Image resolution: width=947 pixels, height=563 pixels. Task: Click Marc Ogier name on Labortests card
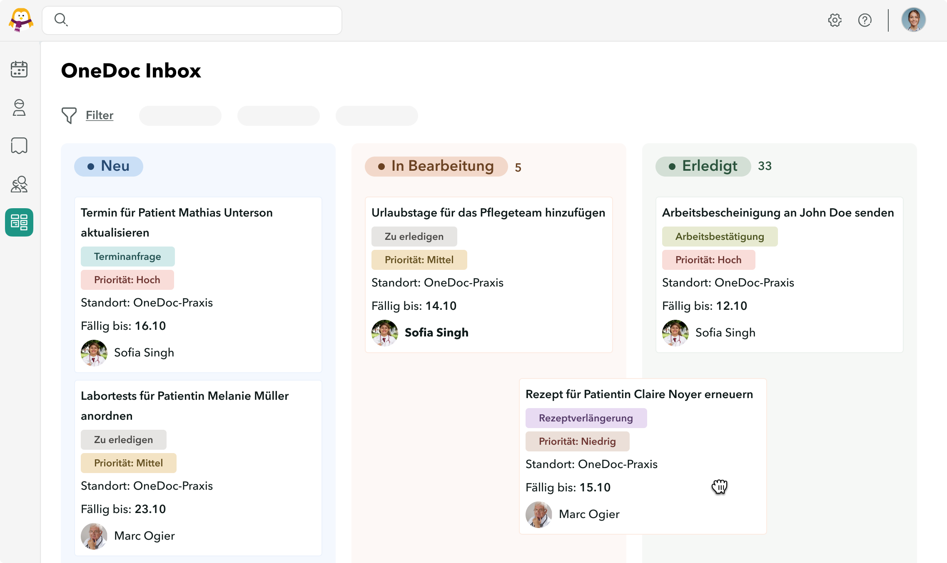(x=145, y=536)
